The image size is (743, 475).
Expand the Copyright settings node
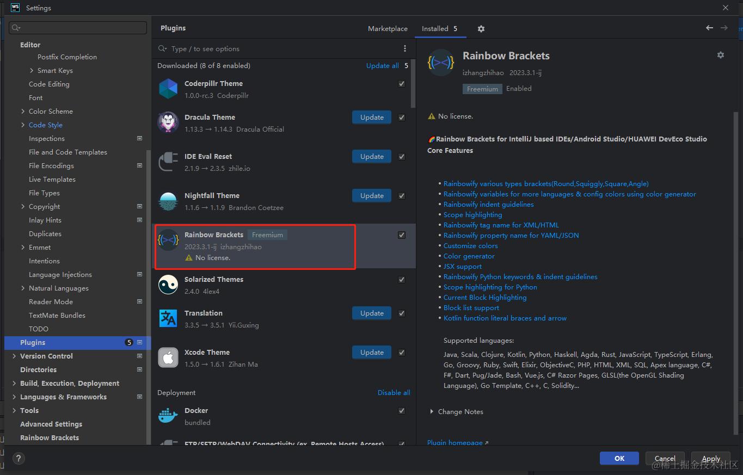pyautogui.click(x=23, y=206)
